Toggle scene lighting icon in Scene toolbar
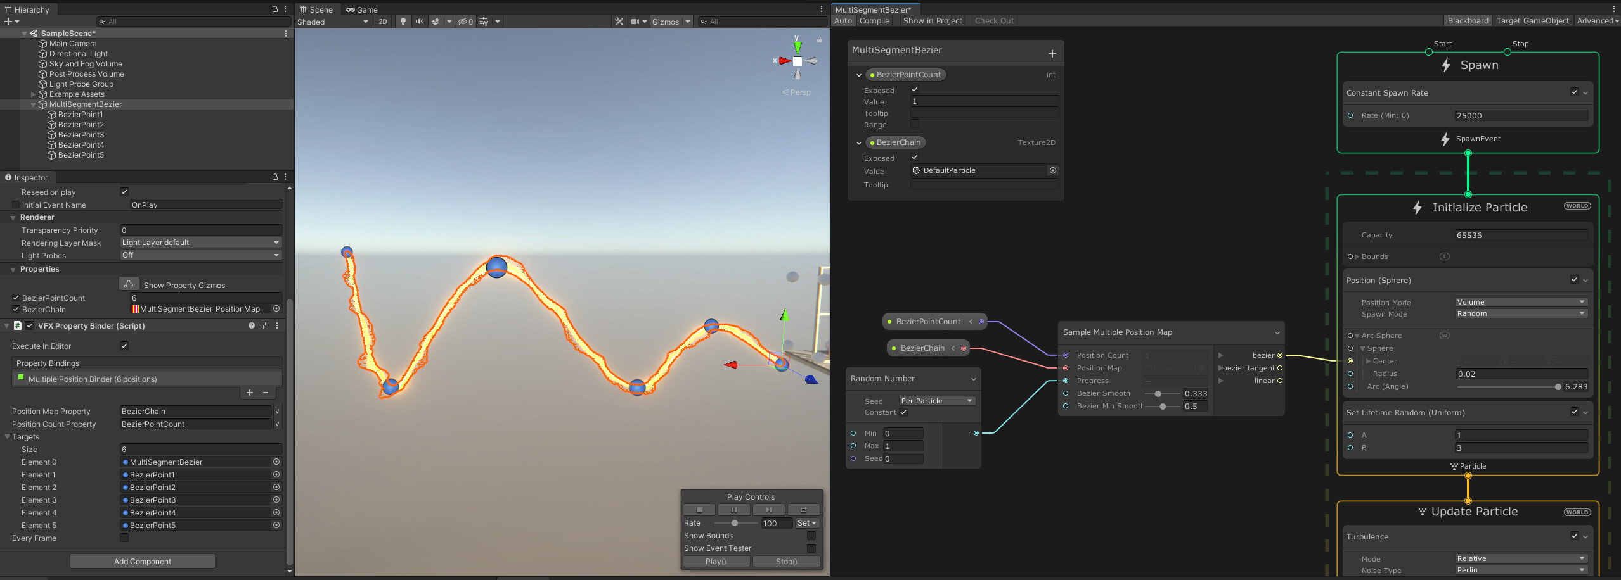The image size is (1621, 580). pyautogui.click(x=403, y=21)
